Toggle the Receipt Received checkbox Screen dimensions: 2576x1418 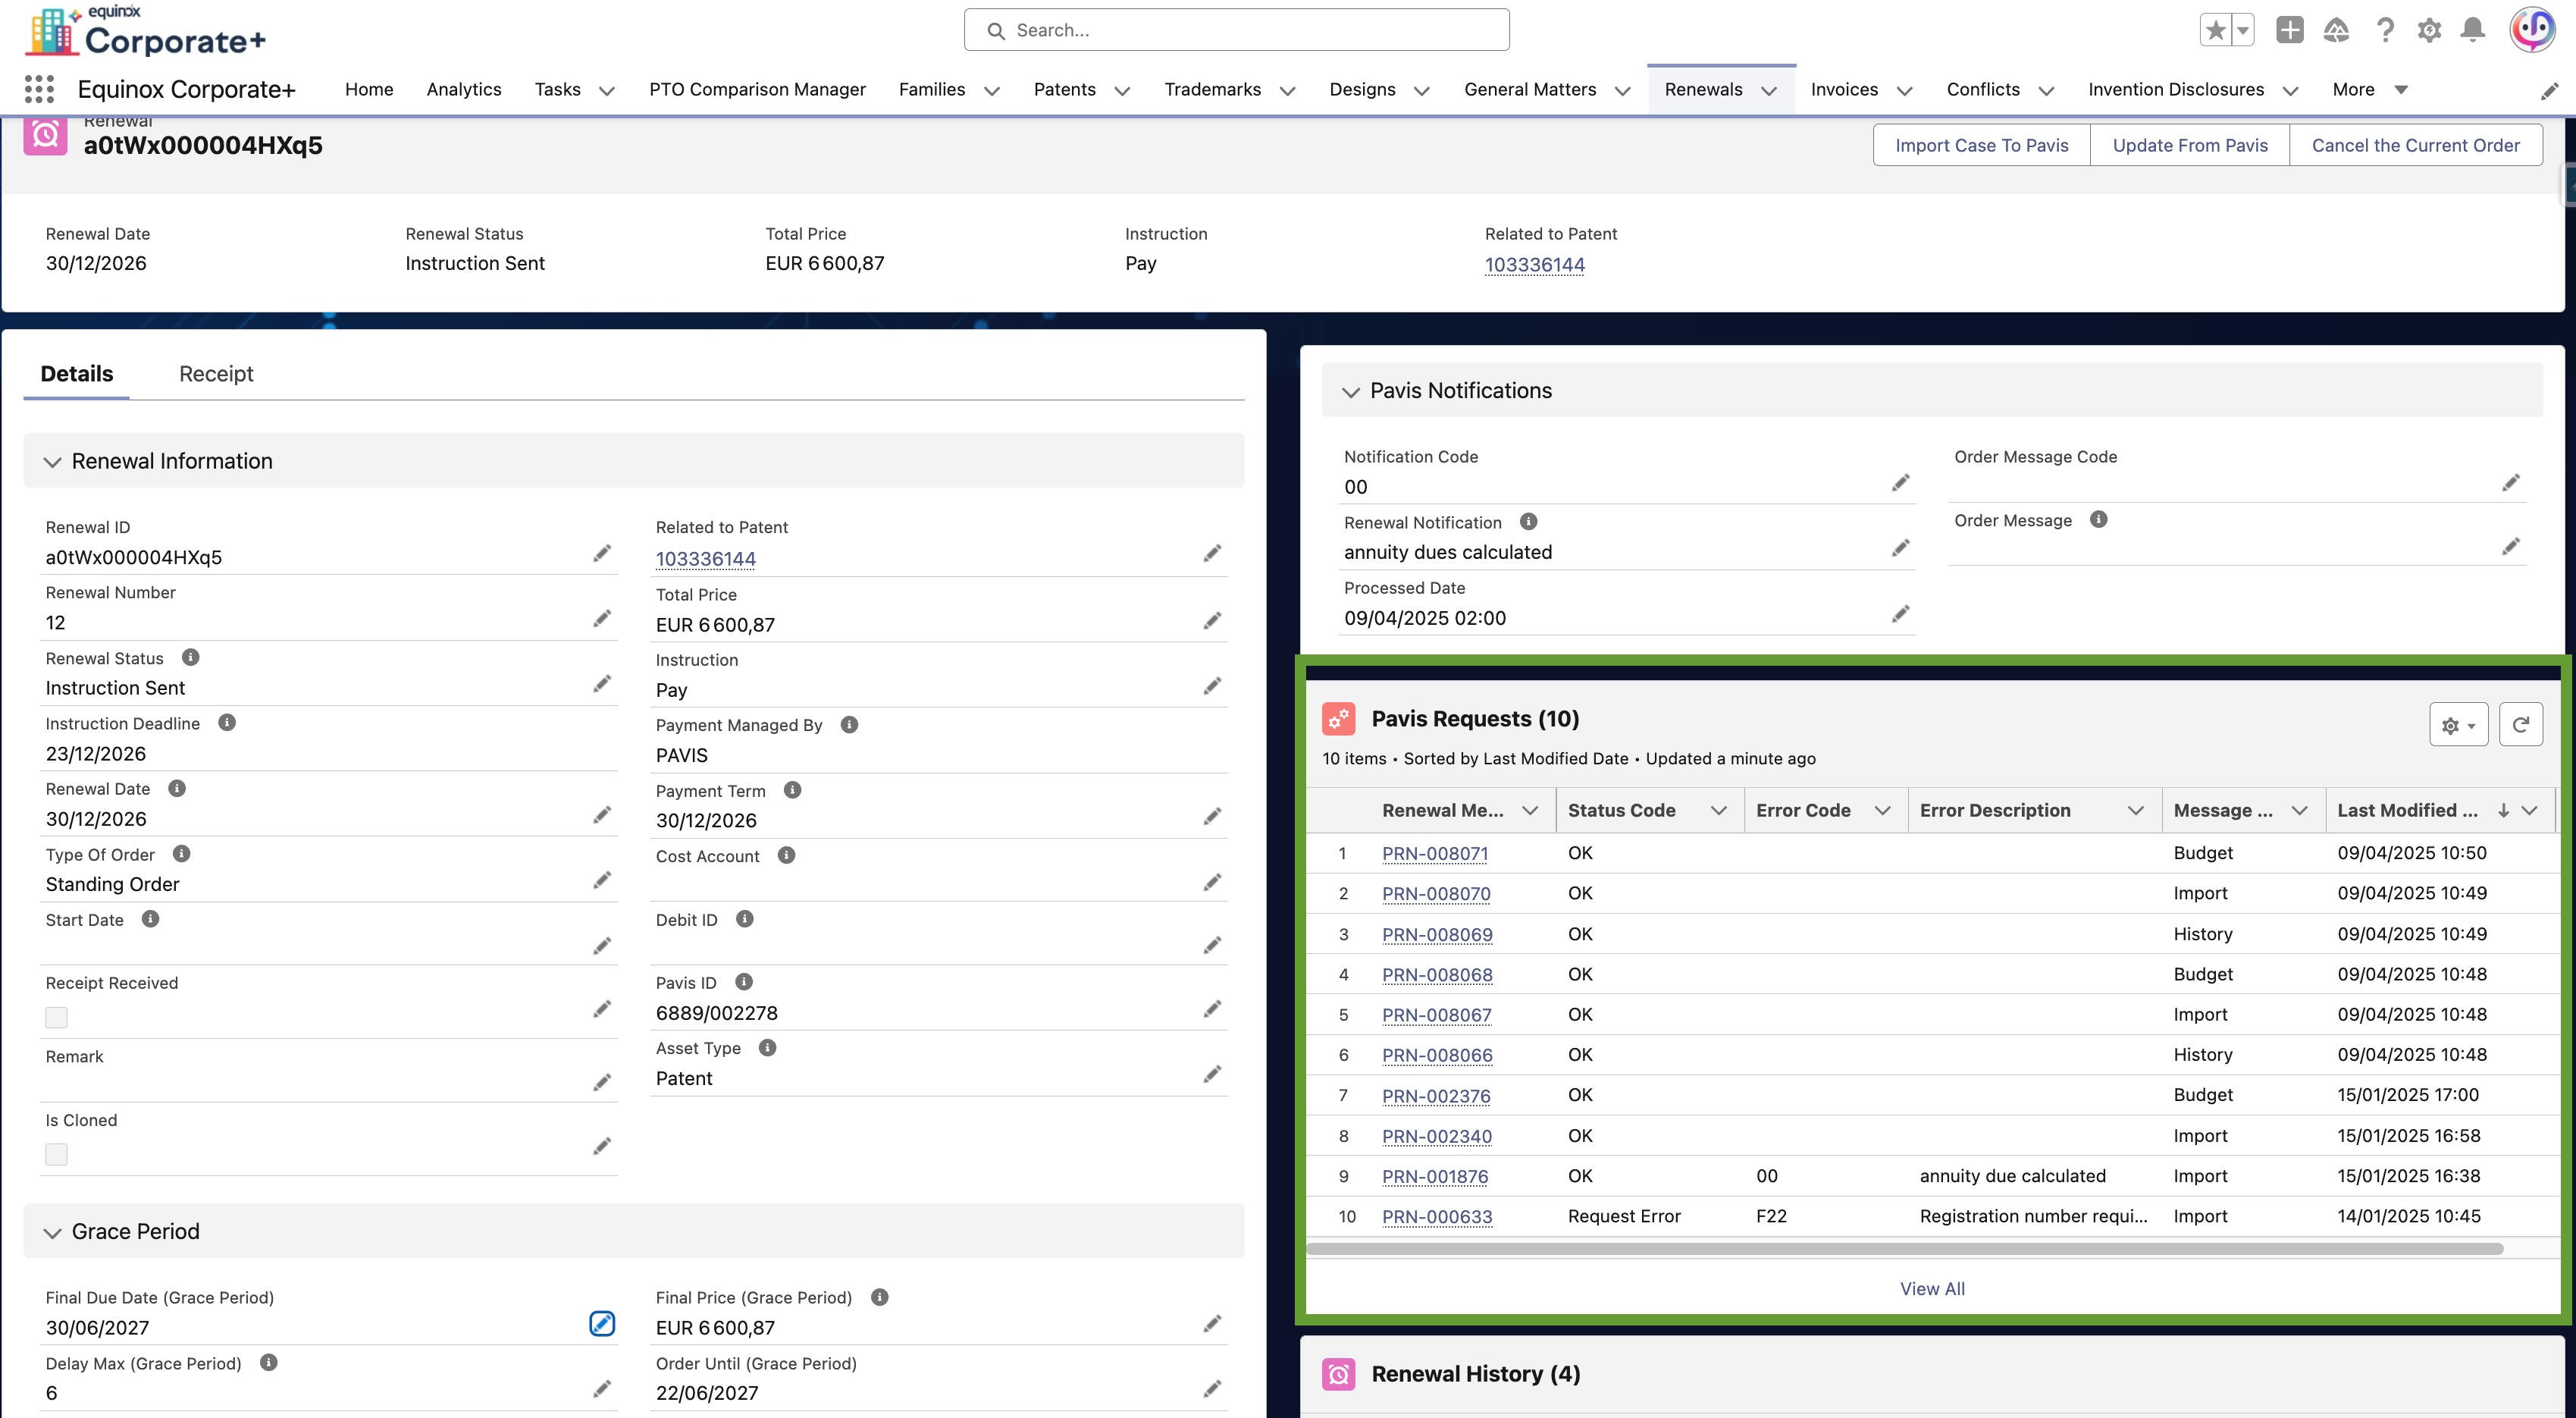click(57, 1017)
